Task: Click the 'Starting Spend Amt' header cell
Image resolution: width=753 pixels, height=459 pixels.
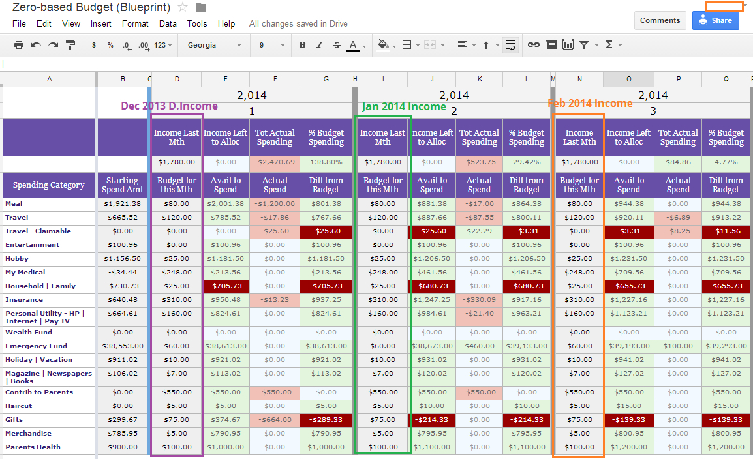Action: pos(123,185)
